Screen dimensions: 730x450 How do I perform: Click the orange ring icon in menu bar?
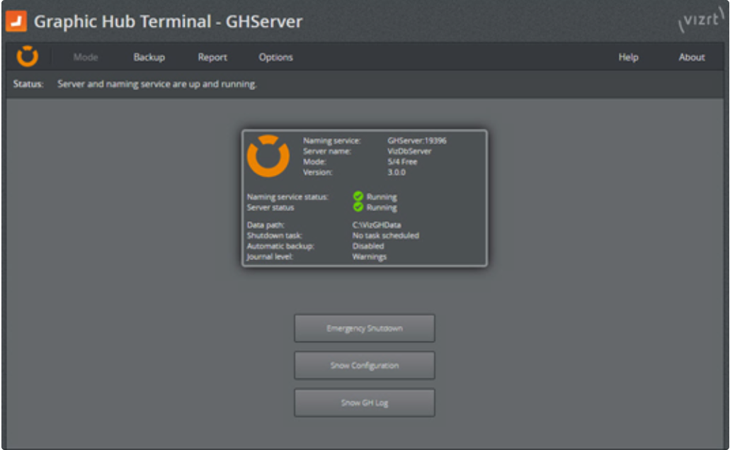[28, 57]
